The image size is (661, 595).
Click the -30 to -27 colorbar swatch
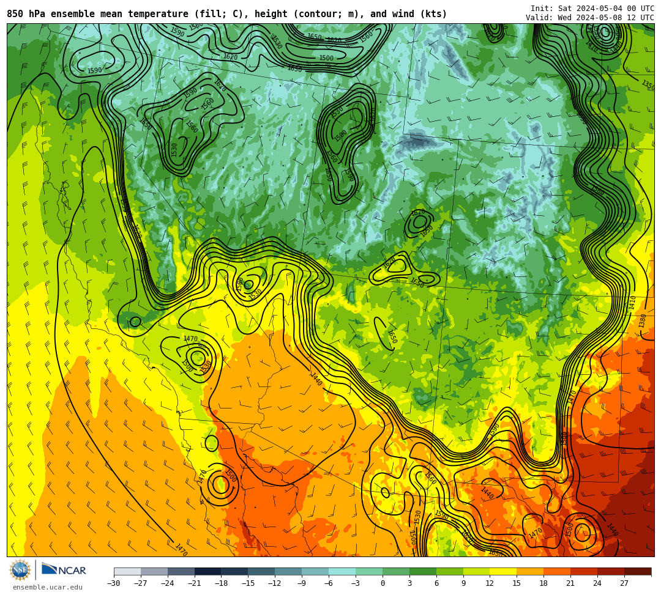tap(127, 571)
